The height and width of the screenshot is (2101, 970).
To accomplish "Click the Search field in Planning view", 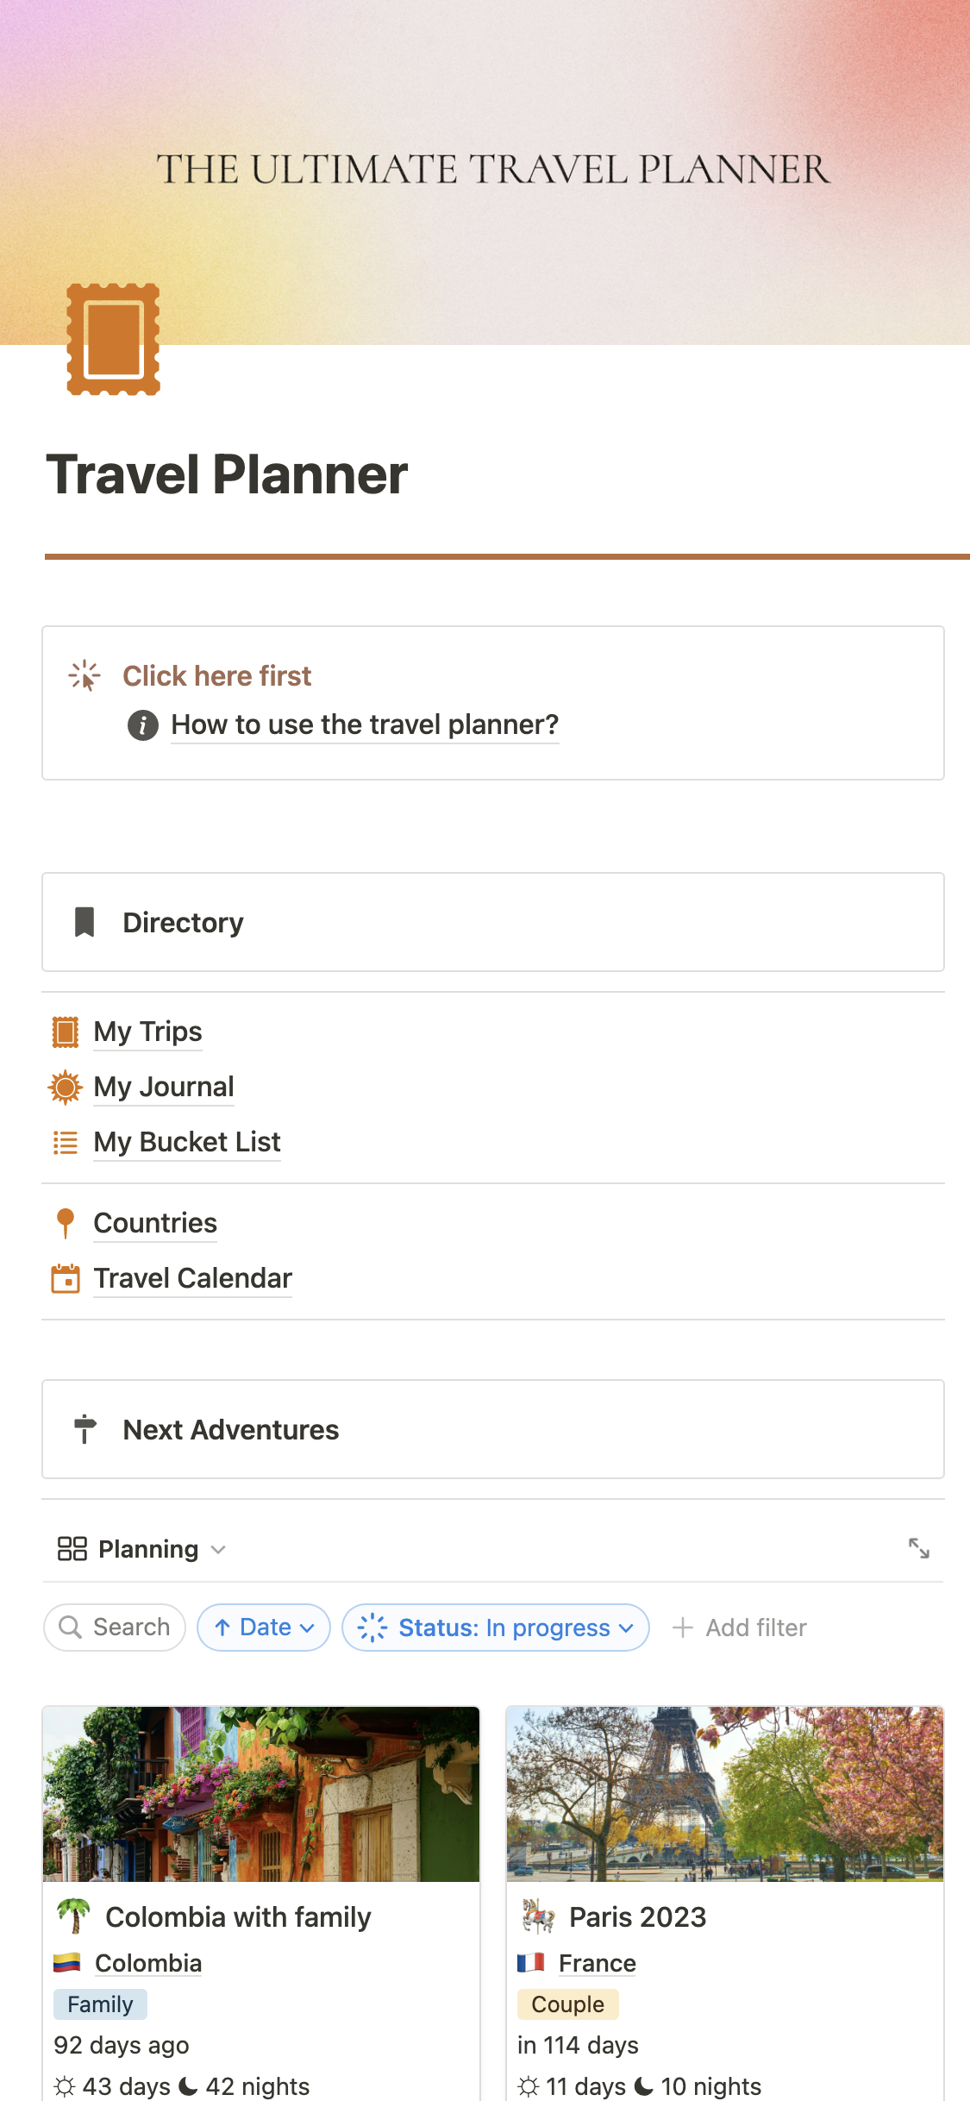I will point(115,1627).
